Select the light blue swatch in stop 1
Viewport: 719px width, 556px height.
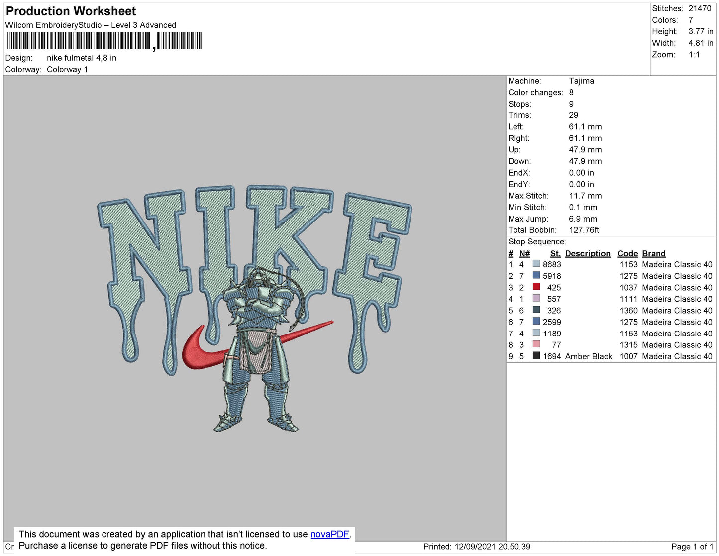[536, 264]
